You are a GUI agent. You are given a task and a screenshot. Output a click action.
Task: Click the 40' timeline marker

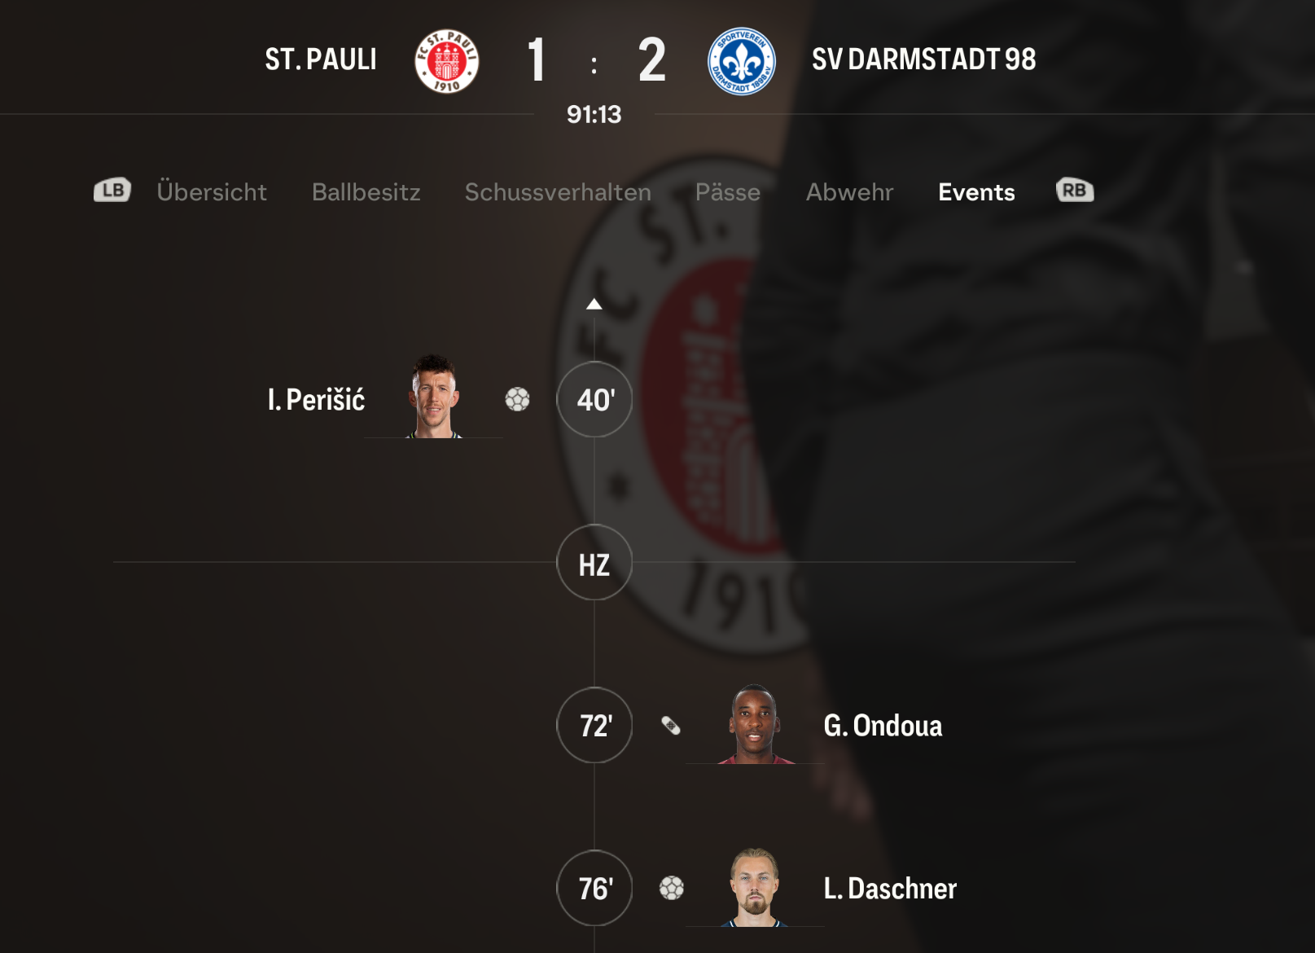pos(594,399)
